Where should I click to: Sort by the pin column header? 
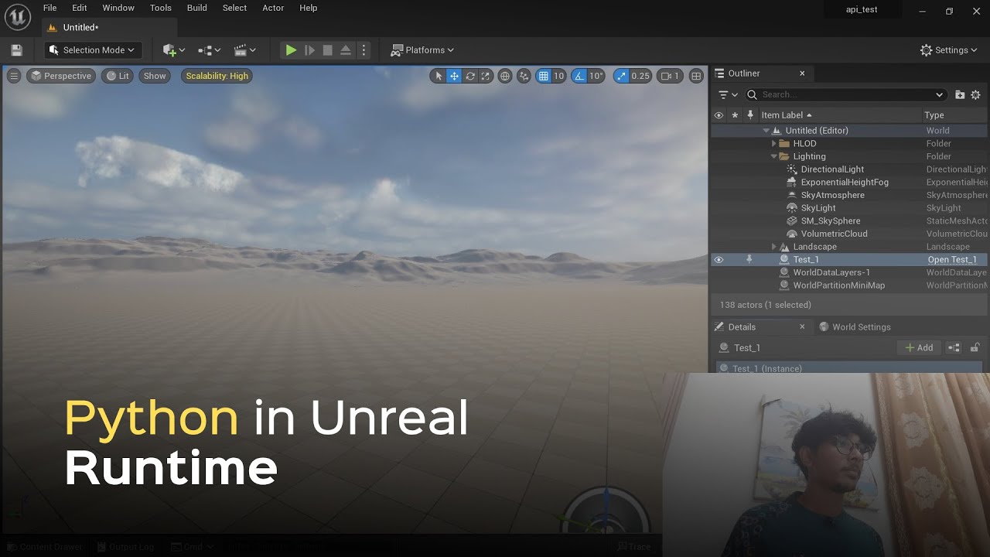point(749,115)
